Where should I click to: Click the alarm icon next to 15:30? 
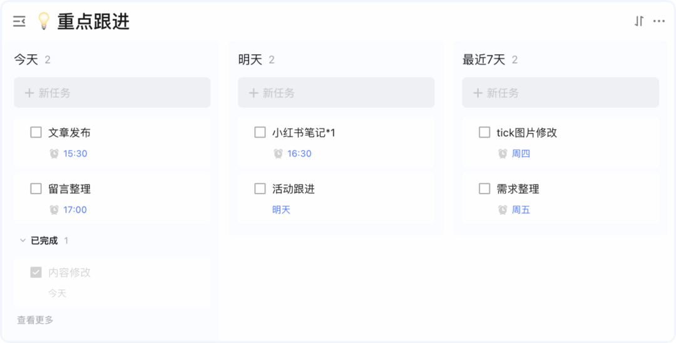[54, 154]
